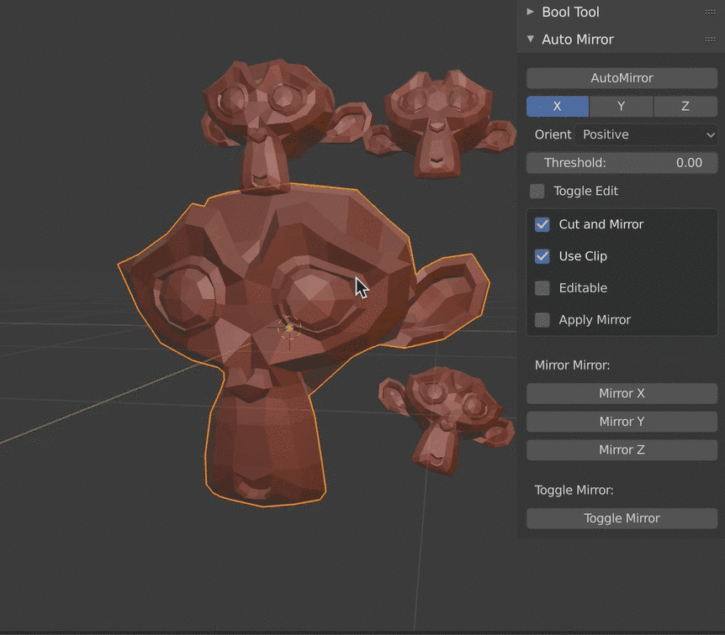The width and height of the screenshot is (725, 635).
Task: Collapse the Auto Mirror panel
Action: click(531, 39)
